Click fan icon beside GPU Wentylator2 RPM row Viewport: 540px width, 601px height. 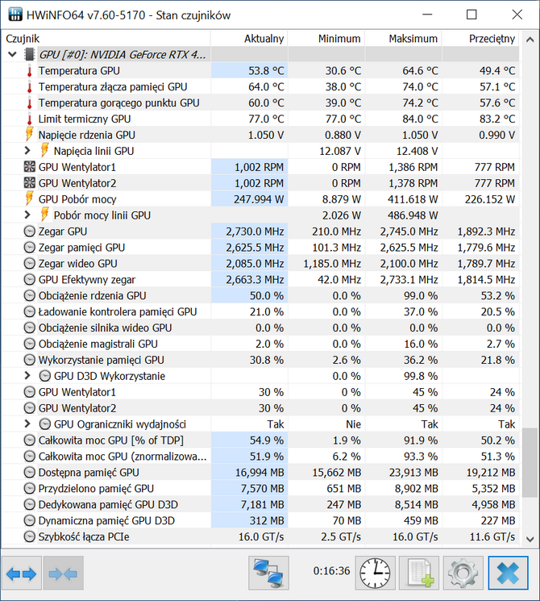(30, 183)
